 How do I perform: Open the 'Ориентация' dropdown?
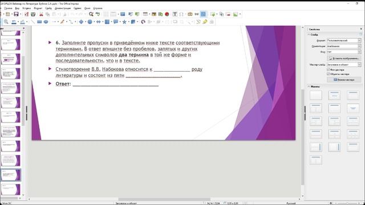coord(344,46)
